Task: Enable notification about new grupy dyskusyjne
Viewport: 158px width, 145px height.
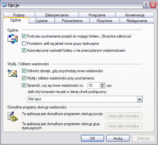Action: click(x=24, y=43)
